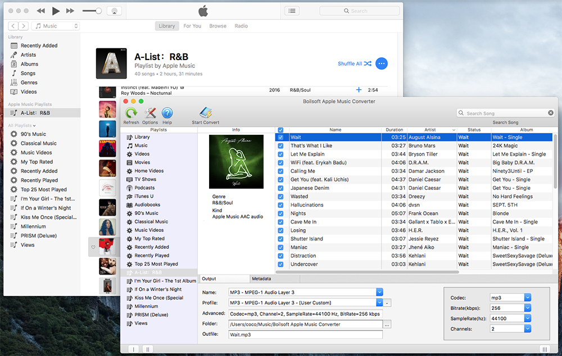Click the remove profile minus button
This screenshot has width=562, height=356.
click(x=387, y=303)
